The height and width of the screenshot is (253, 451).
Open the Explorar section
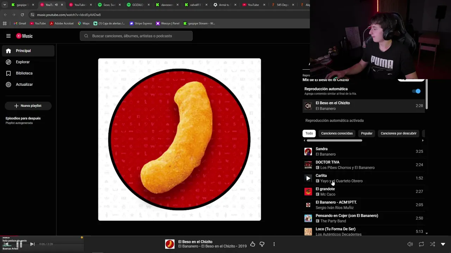coord(28,62)
